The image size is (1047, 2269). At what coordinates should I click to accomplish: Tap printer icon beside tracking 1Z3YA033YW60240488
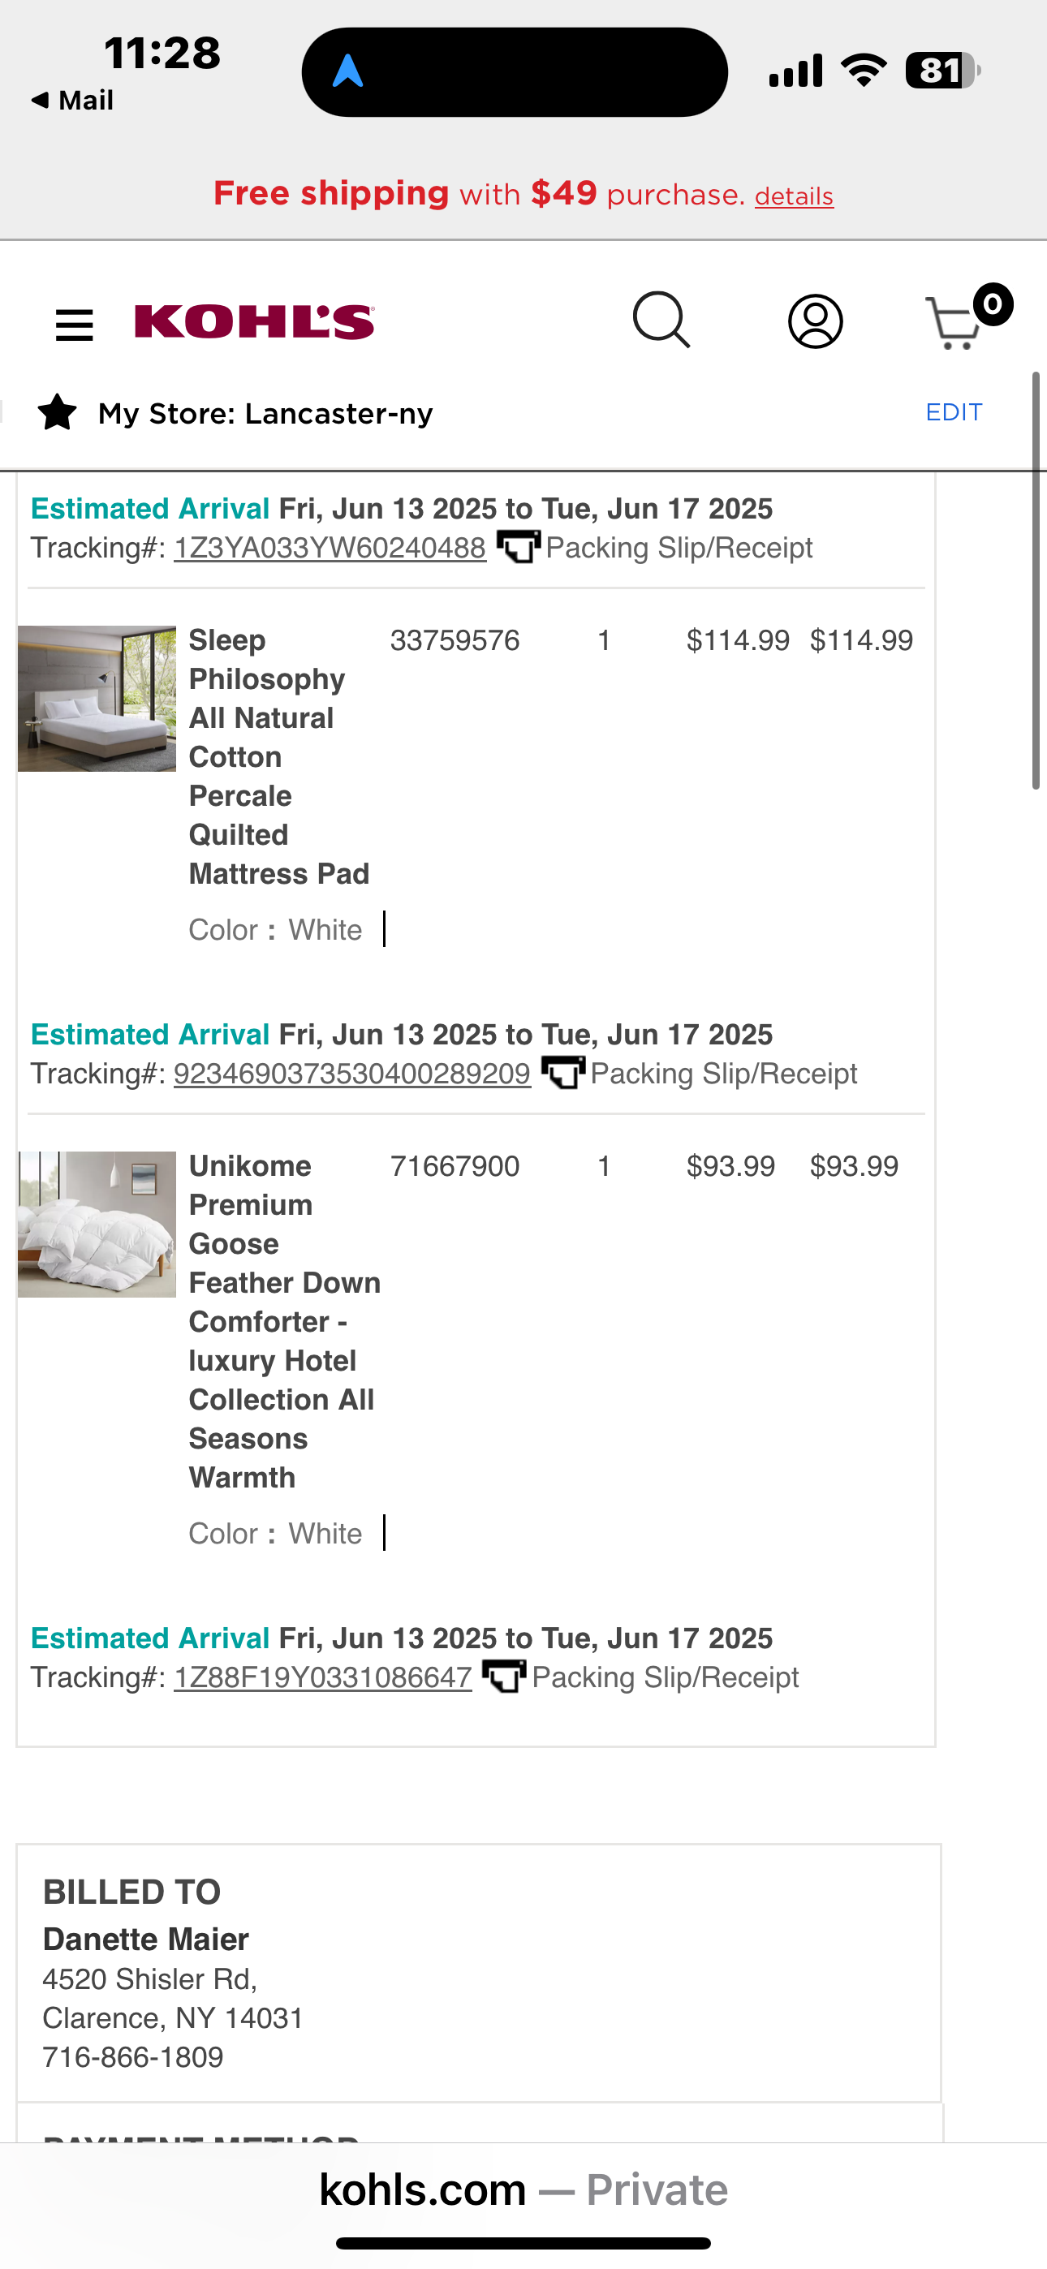(518, 547)
